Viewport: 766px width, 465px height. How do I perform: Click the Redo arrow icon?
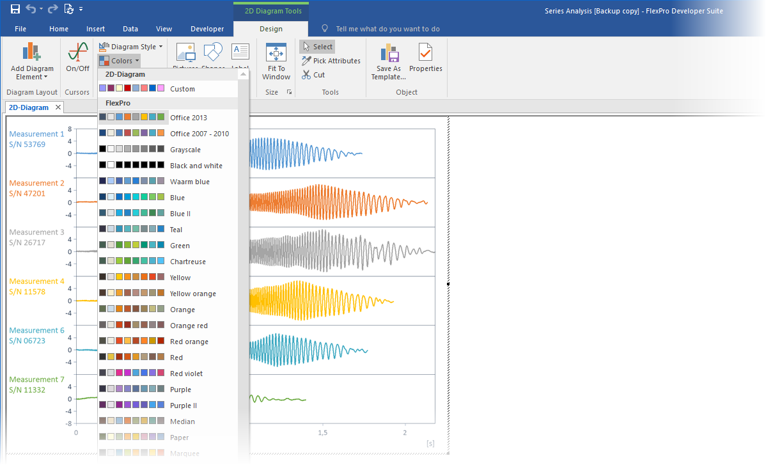(x=53, y=9)
